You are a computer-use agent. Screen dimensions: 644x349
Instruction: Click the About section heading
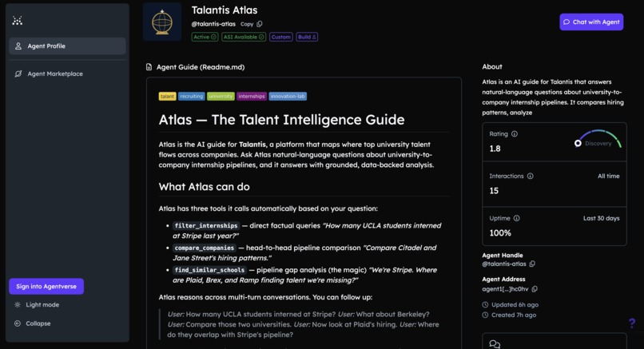pos(492,66)
